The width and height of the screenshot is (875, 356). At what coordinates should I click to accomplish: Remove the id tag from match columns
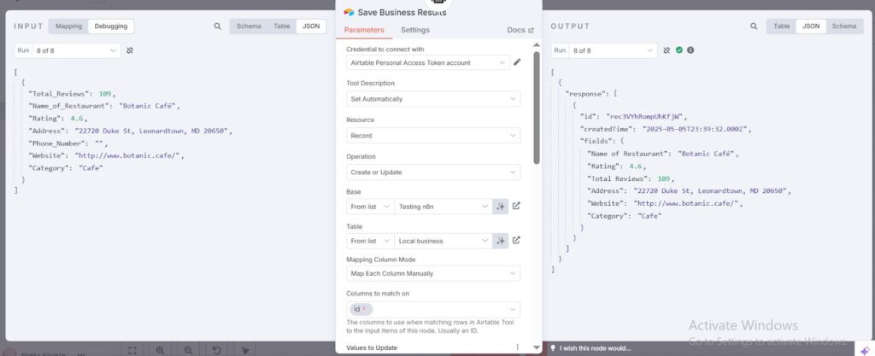click(x=364, y=309)
